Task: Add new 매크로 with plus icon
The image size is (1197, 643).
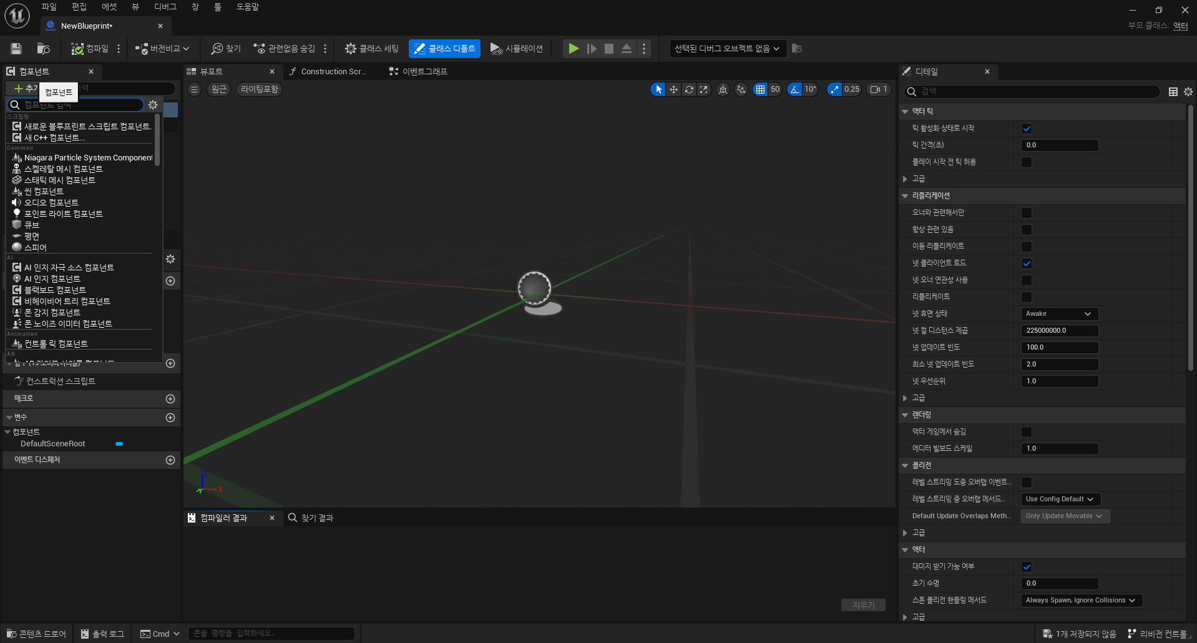Action: [170, 399]
